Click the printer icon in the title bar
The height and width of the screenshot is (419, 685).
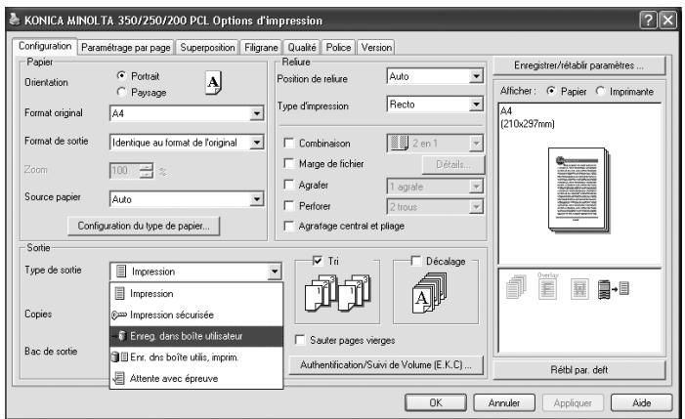15,20
